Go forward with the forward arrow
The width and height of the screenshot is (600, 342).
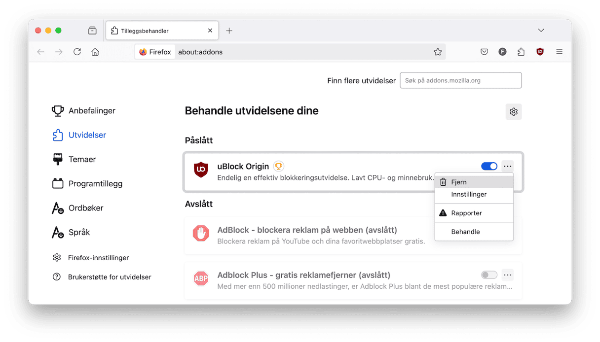coord(59,52)
